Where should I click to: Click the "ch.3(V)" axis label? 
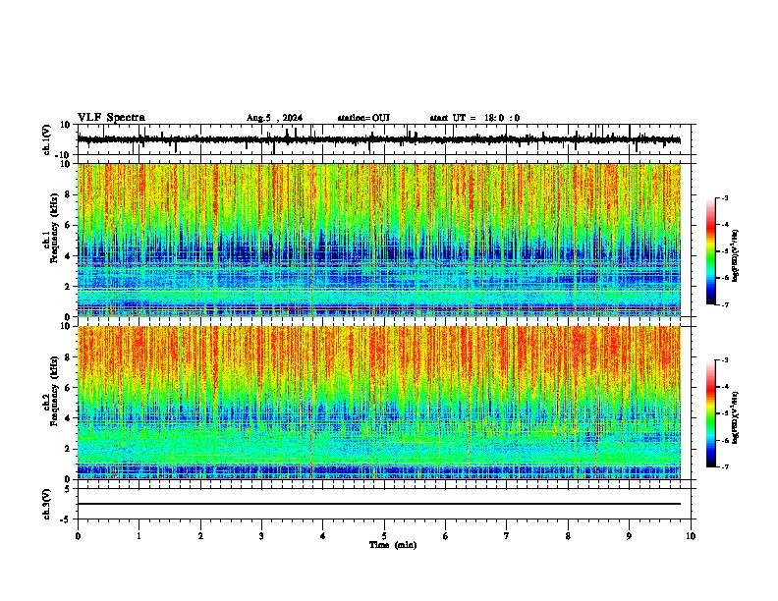click(47, 504)
